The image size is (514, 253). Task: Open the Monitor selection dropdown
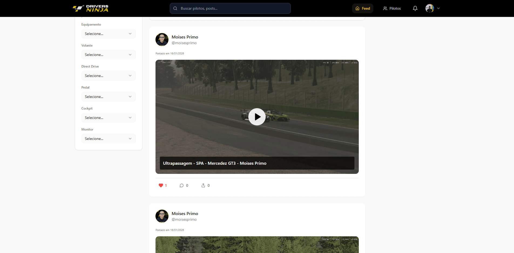point(108,139)
